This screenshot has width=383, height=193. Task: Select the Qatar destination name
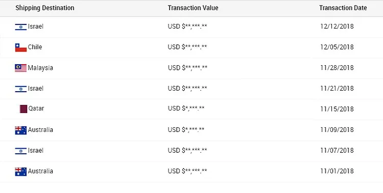pyautogui.click(x=36, y=108)
